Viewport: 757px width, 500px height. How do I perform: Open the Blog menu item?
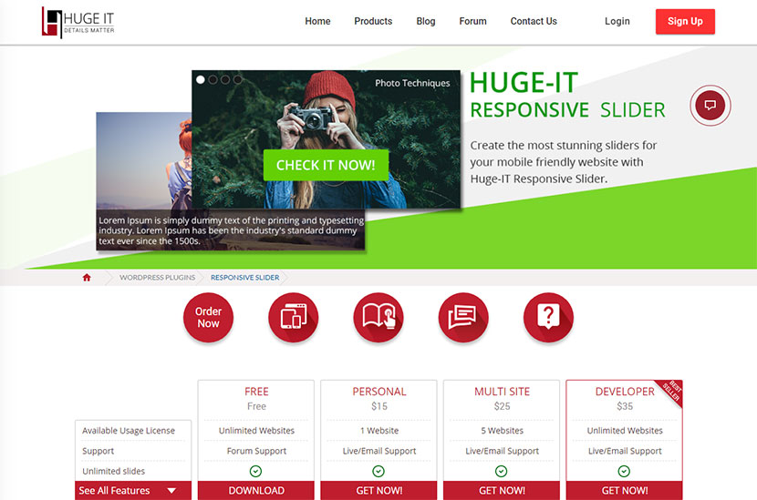pos(426,21)
